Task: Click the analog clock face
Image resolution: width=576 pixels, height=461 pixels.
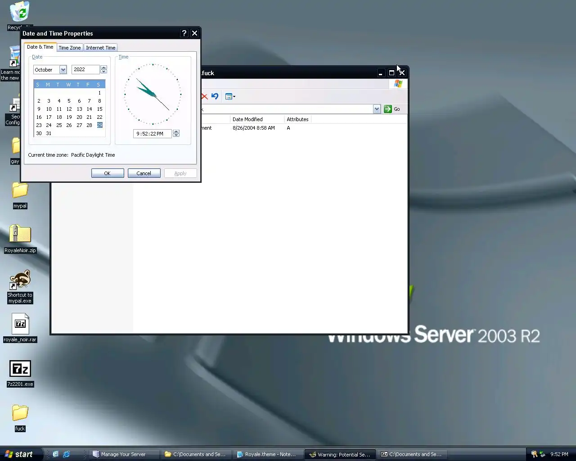Action: click(153, 94)
